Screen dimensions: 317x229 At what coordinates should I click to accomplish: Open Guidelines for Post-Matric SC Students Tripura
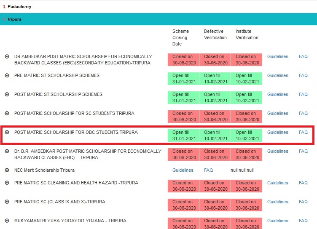click(277, 114)
